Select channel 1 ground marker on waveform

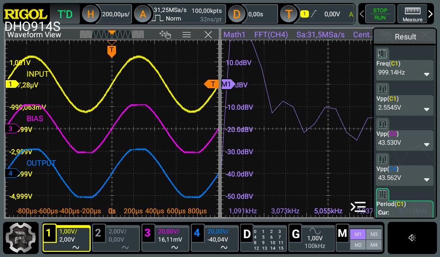(12, 84)
